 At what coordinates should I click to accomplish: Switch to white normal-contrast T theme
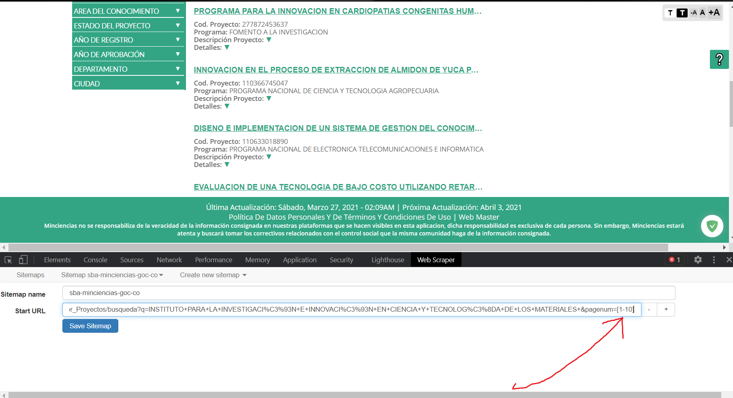coord(670,13)
